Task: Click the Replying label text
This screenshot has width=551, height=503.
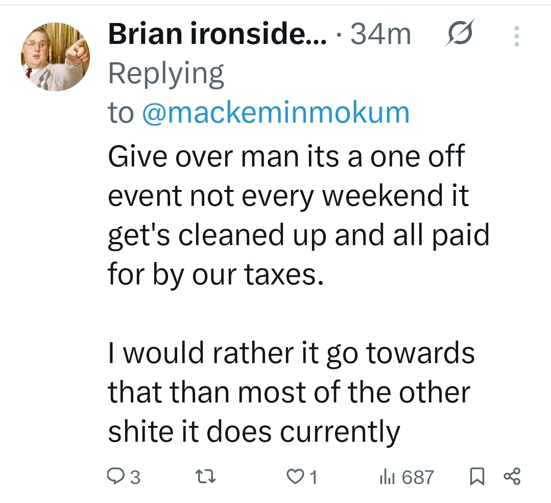Action: [166, 74]
